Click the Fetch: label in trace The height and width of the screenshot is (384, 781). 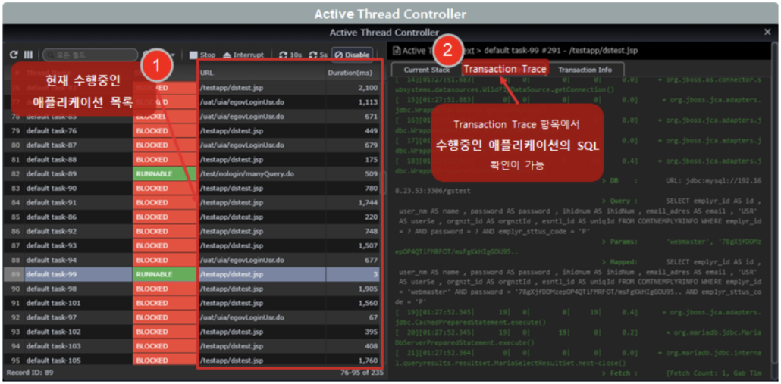[x=619, y=373]
